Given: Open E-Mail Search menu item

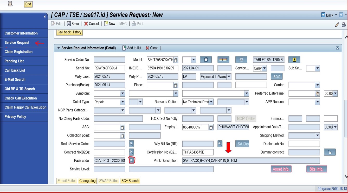Looking at the screenshot, I should click(x=15, y=80).
